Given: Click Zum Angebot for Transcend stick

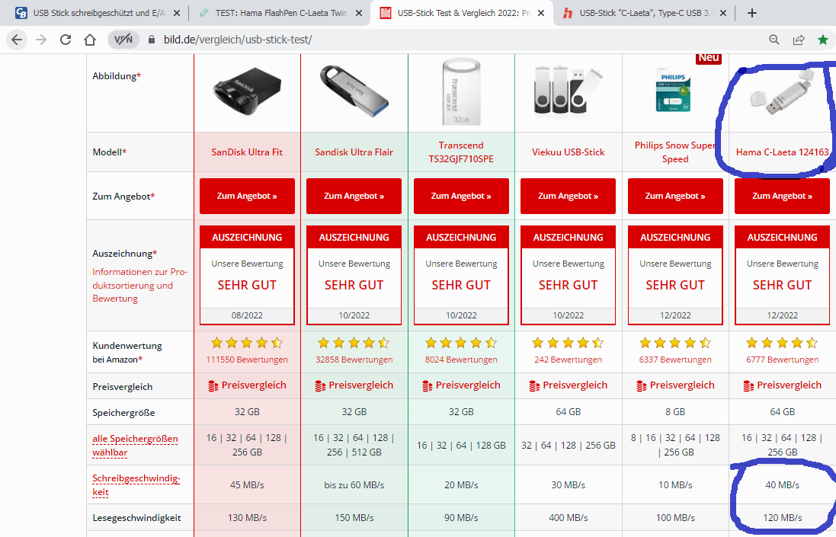Looking at the screenshot, I should click(x=461, y=196).
